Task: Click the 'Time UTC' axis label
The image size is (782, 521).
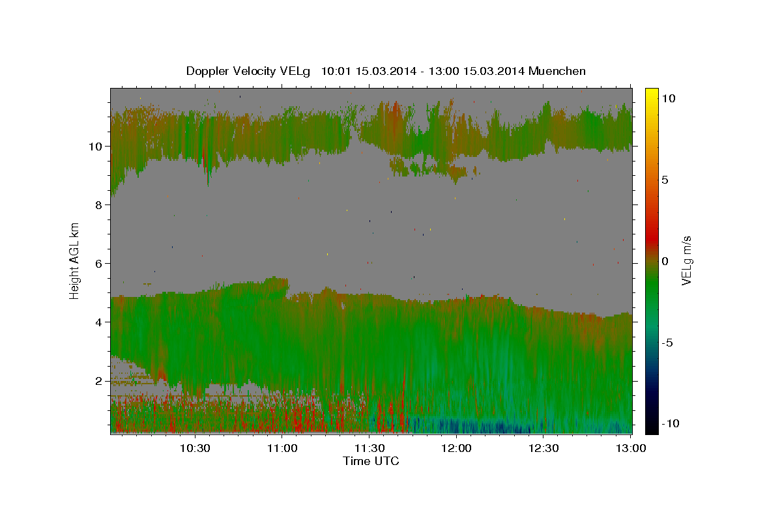Action: 371,461
